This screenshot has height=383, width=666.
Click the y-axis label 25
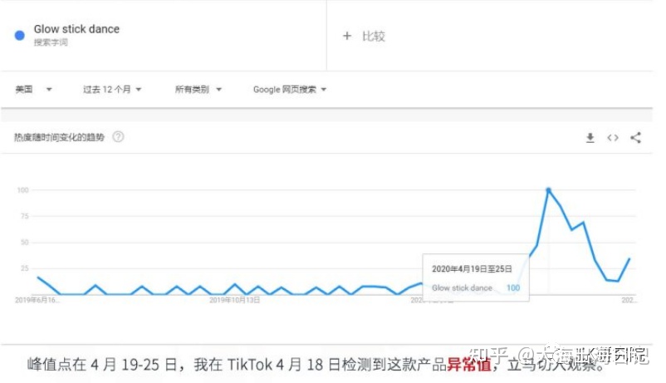25,268
